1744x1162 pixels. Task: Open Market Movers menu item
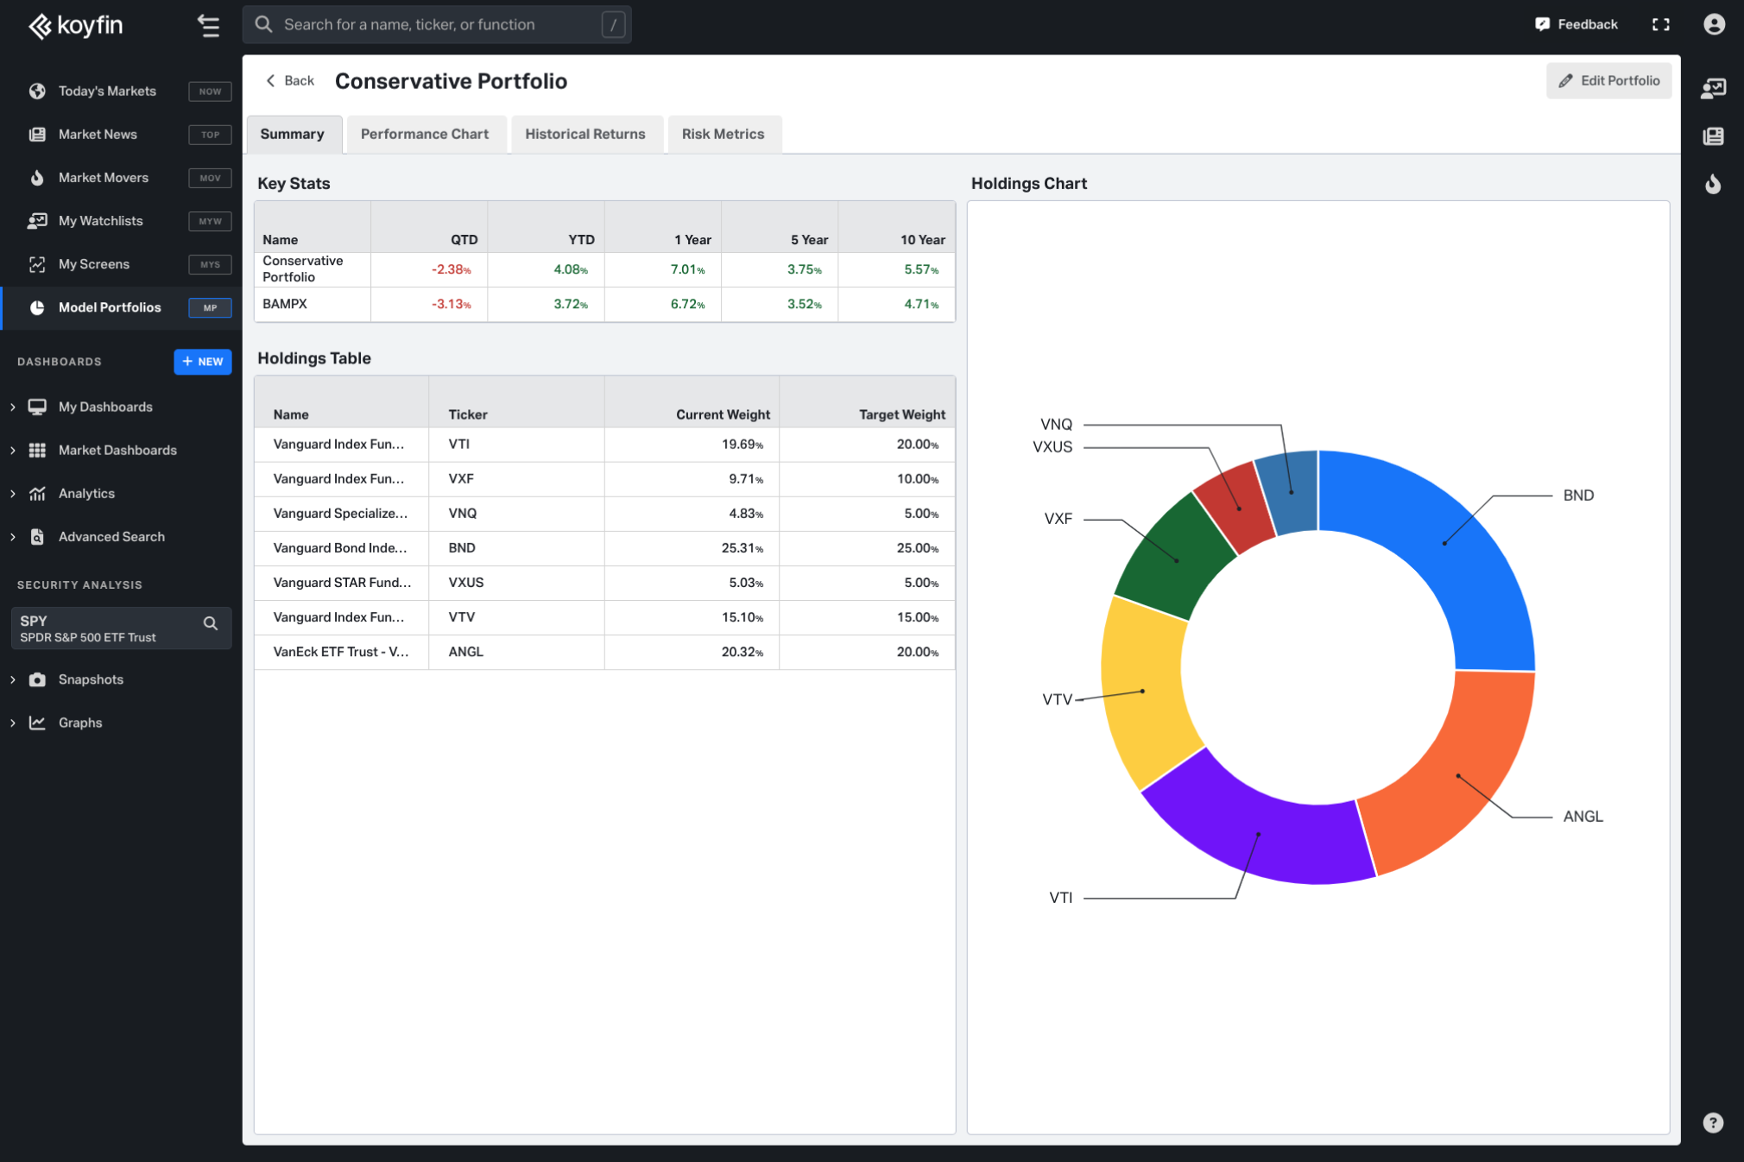tap(121, 177)
